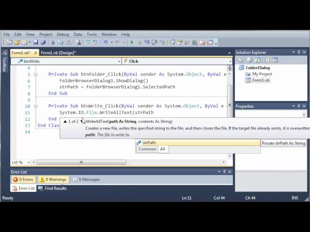Toggle the 0 Errors filter

pos(23,179)
